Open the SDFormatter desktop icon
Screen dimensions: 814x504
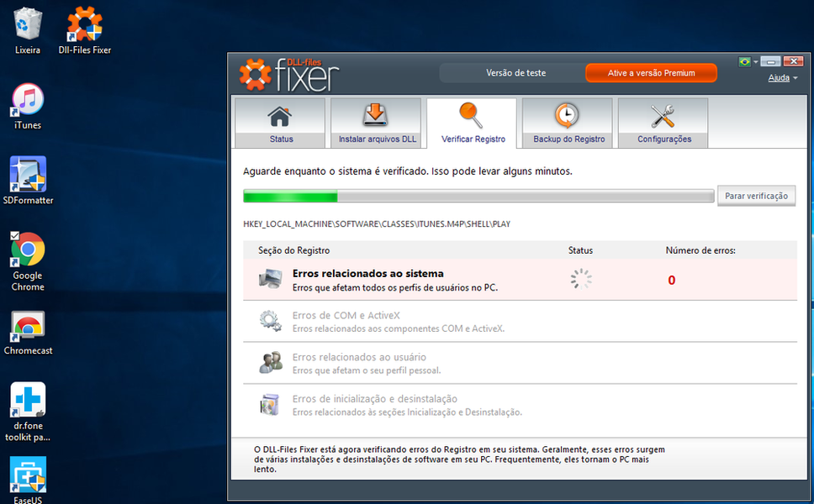point(28,179)
